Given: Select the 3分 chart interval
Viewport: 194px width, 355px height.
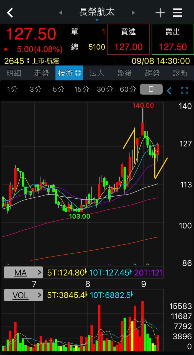Looking at the screenshot, I should [x=35, y=89].
